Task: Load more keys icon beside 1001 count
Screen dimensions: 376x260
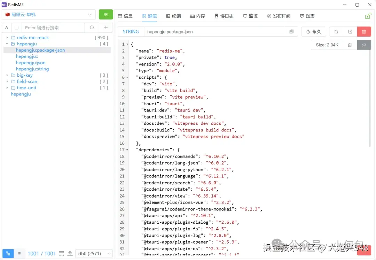Action: pyautogui.click(x=61, y=253)
